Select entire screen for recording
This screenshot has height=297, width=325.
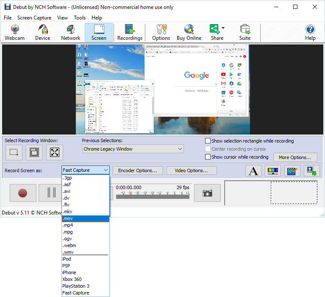point(55,153)
